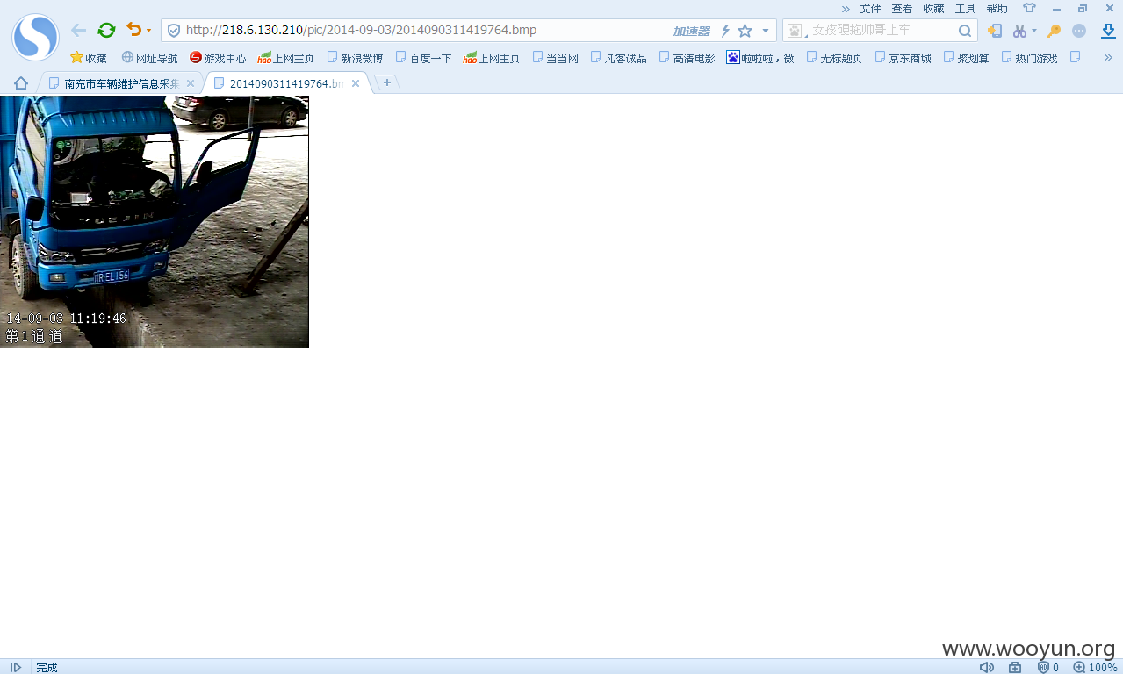Open the 百度一下 bookmark
Viewport: 1123px width, 674px height.
(x=423, y=58)
